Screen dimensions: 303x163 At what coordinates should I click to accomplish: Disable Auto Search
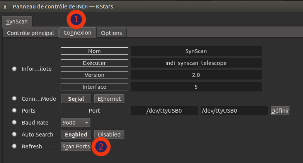(109, 135)
